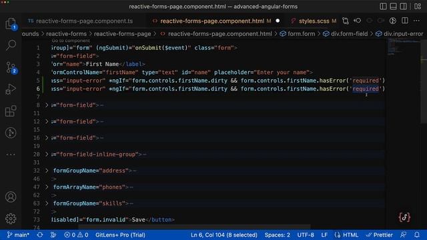This screenshot has height=240, width=427.
Task: Open the Search view icon
Action: click(x=11, y=45)
